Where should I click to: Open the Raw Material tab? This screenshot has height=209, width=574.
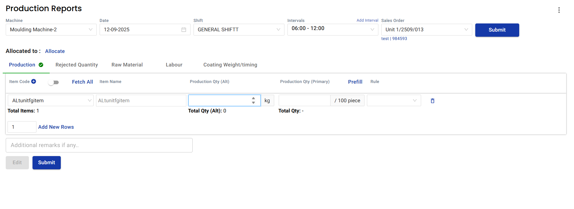(x=127, y=65)
